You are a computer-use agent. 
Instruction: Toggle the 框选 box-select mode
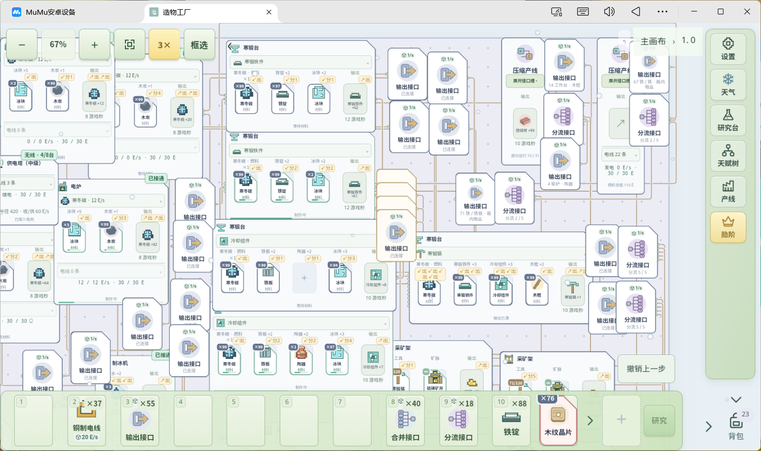click(x=199, y=45)
